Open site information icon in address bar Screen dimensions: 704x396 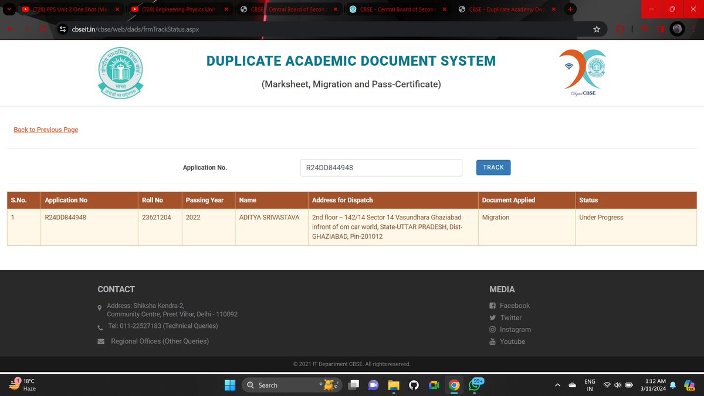click(63, 29)
